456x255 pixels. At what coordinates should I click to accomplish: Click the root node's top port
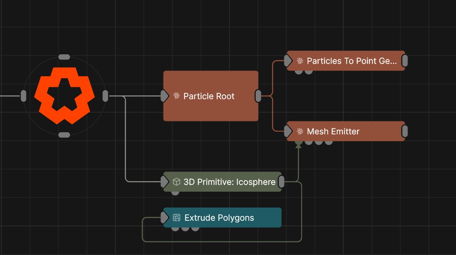point(64,57)
